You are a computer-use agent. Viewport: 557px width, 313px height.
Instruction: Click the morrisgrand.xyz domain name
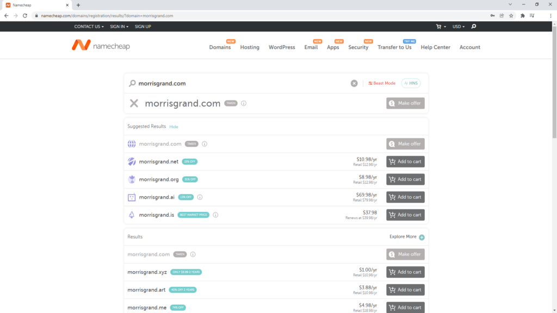click(147, 272)
